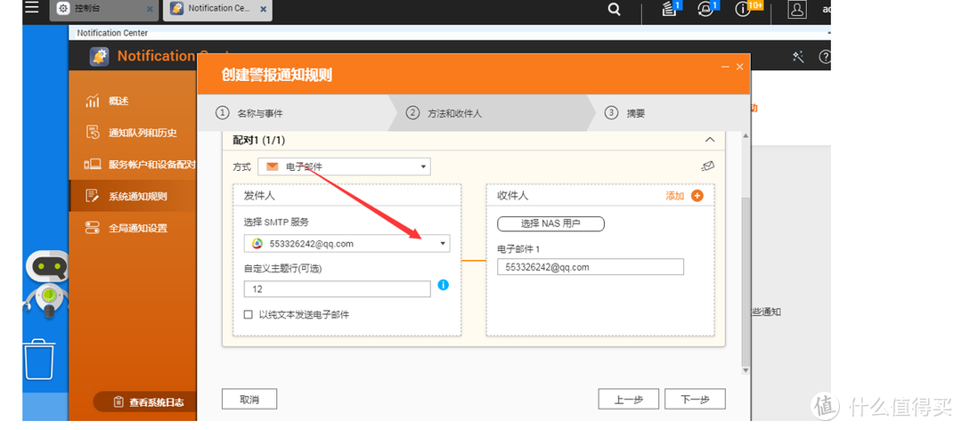The image size is (962, 430).
Task: Close the Notification Center tab
Action: (x=263, y=9)
